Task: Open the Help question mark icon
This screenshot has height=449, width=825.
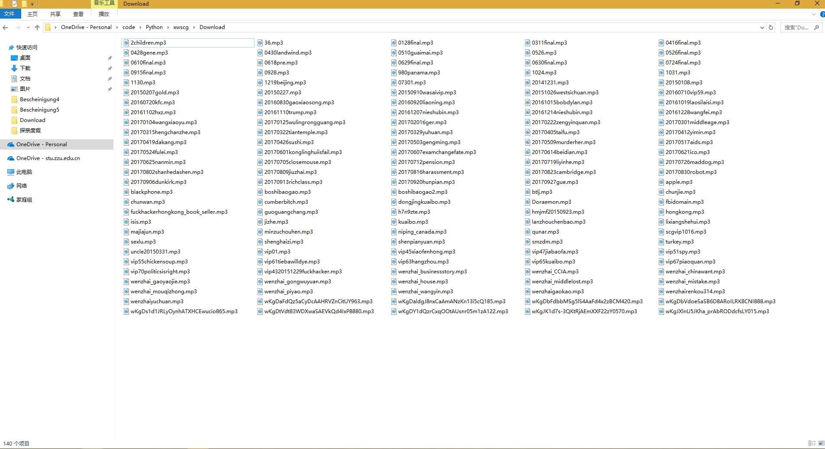Action: point(822,14)
